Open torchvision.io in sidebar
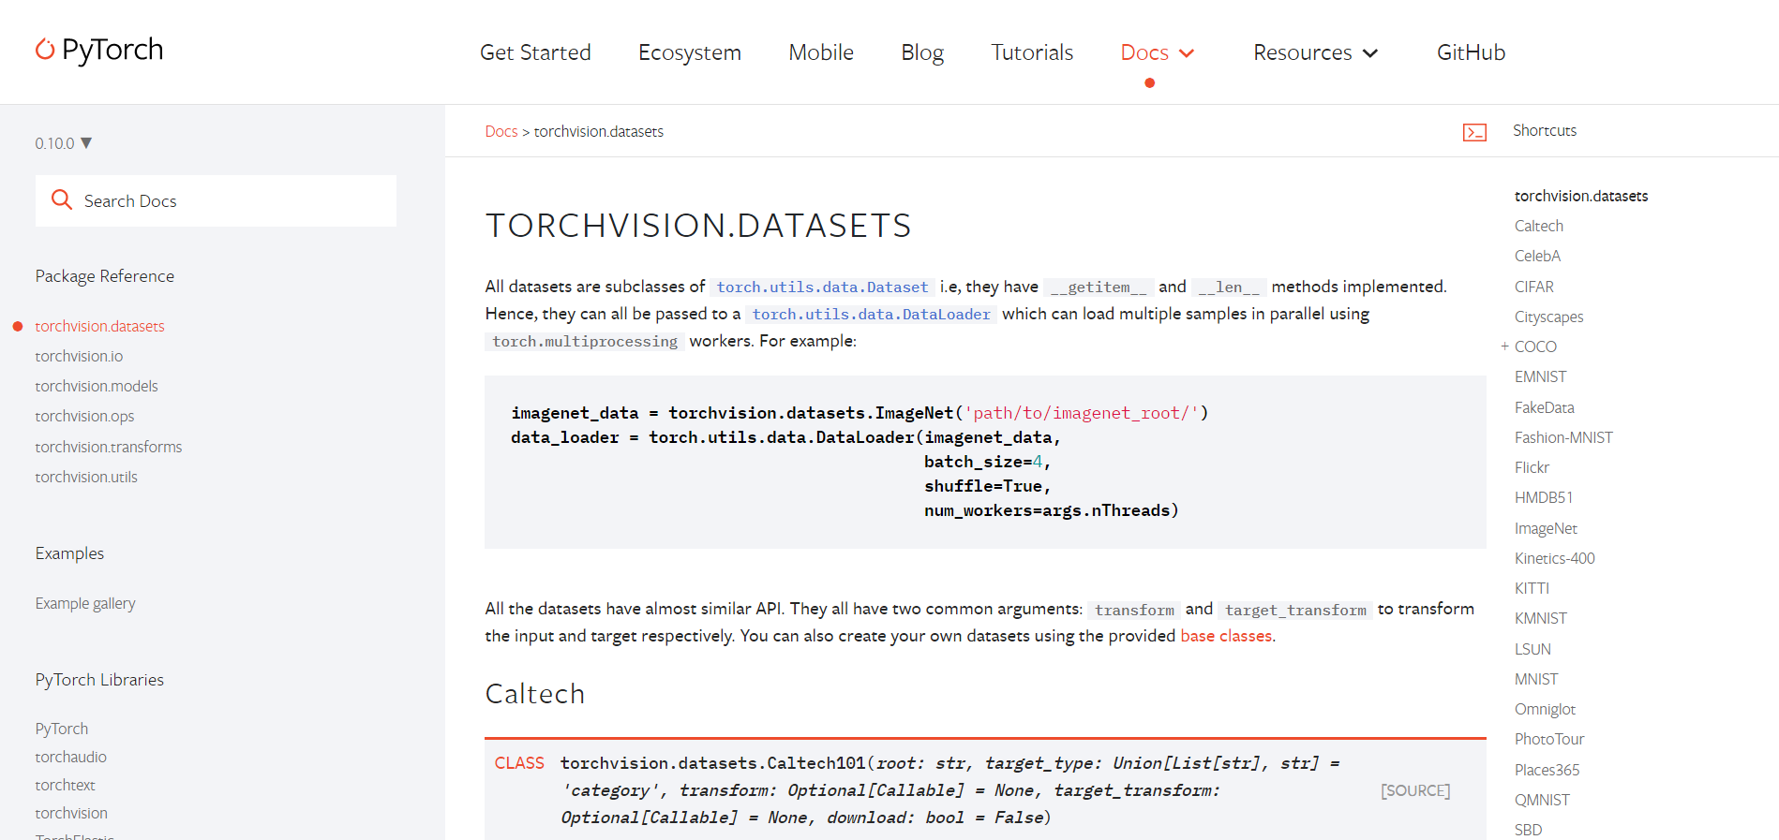Viewport: 1779px width, 840px height. [79, 356]
